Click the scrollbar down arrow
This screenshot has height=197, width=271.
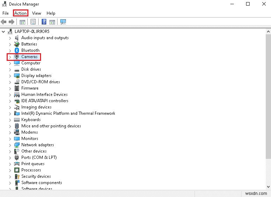268,187
